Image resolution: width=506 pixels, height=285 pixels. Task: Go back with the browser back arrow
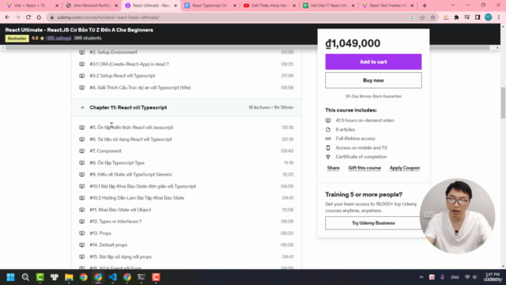click(x=7, y=17)
